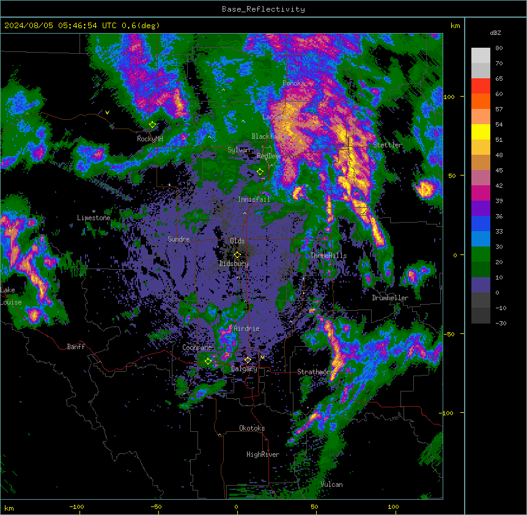Select the 51 dBZ yellow legend swatch

(x=481, y=132)
